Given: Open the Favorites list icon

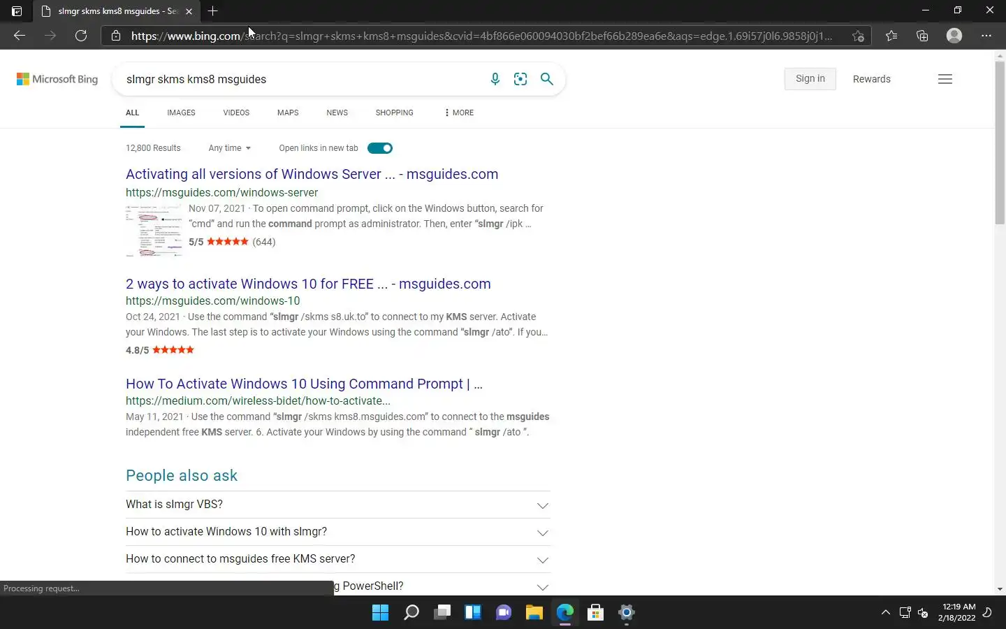Looking at the screenshot, I should 891,36.
